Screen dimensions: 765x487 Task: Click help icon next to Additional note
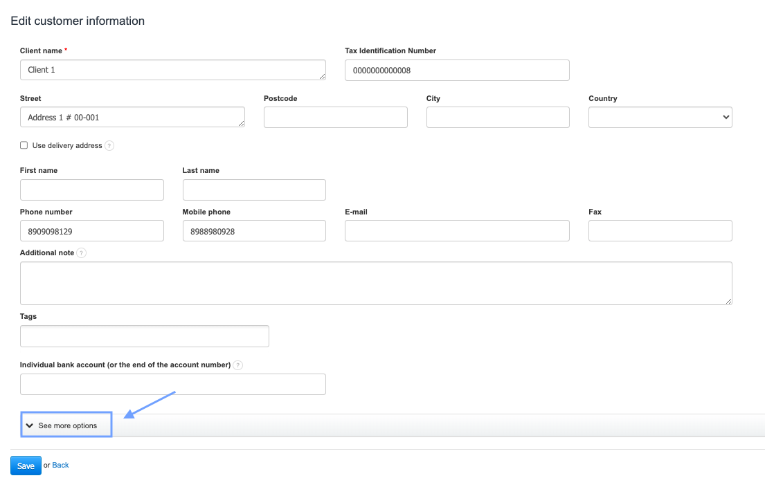[x=82, y=253]
